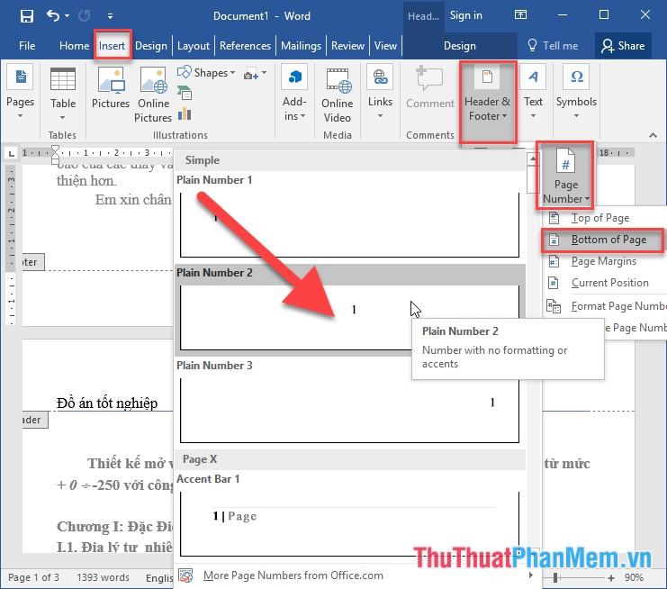
Task: Open the 90% zoom level dialog
Action: 634,578
